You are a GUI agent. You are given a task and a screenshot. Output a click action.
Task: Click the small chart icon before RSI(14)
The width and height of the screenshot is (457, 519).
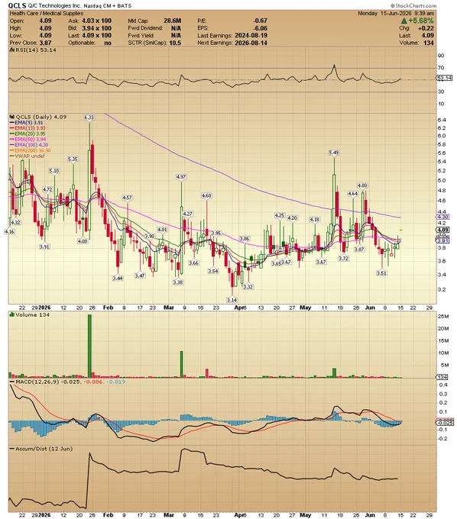11,50
